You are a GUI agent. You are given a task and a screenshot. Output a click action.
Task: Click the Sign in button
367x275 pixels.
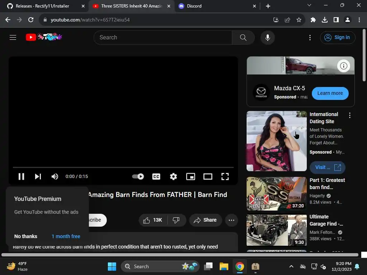pos(338,37)
